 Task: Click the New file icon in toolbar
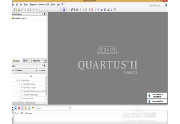[x=14, y=10]
